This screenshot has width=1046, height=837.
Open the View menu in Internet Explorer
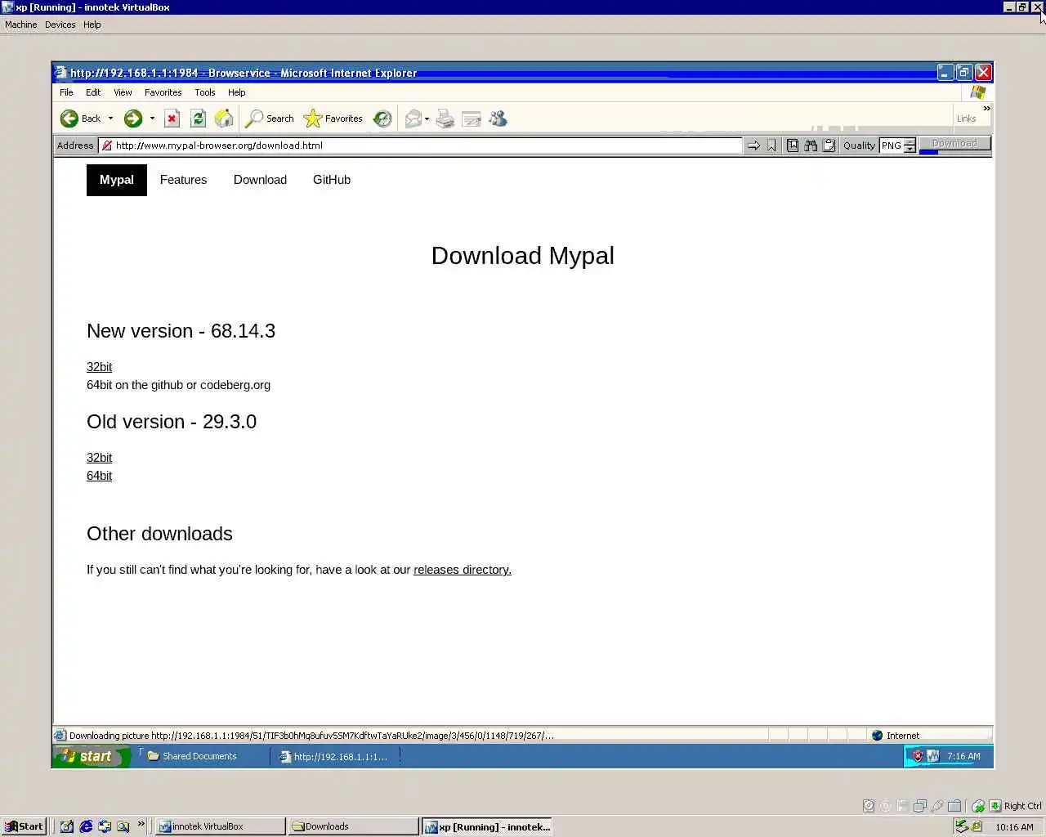(123, 92)
